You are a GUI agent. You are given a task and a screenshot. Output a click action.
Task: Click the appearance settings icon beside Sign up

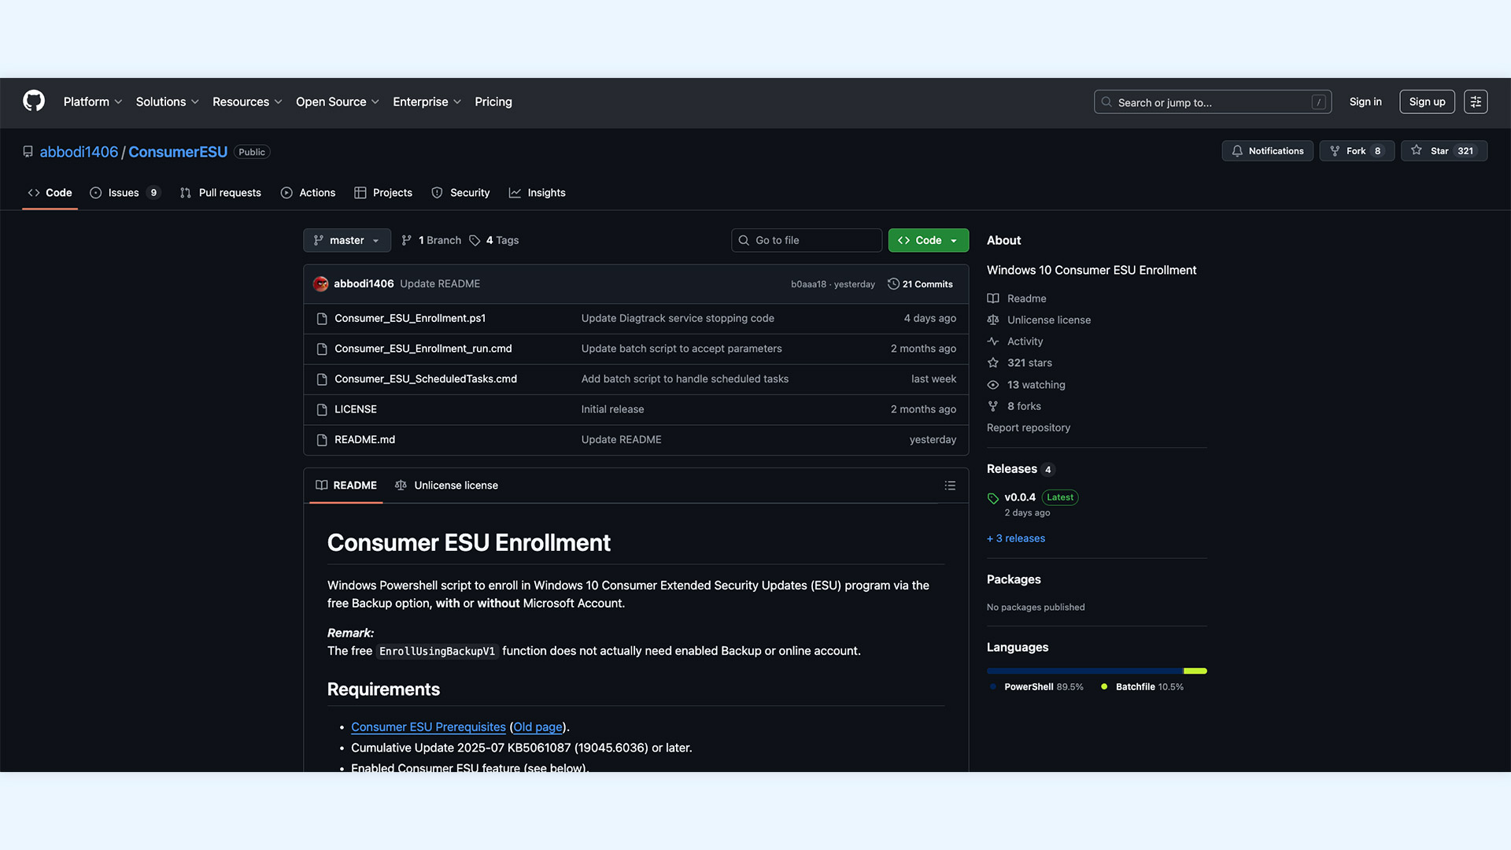point(1476,102)
